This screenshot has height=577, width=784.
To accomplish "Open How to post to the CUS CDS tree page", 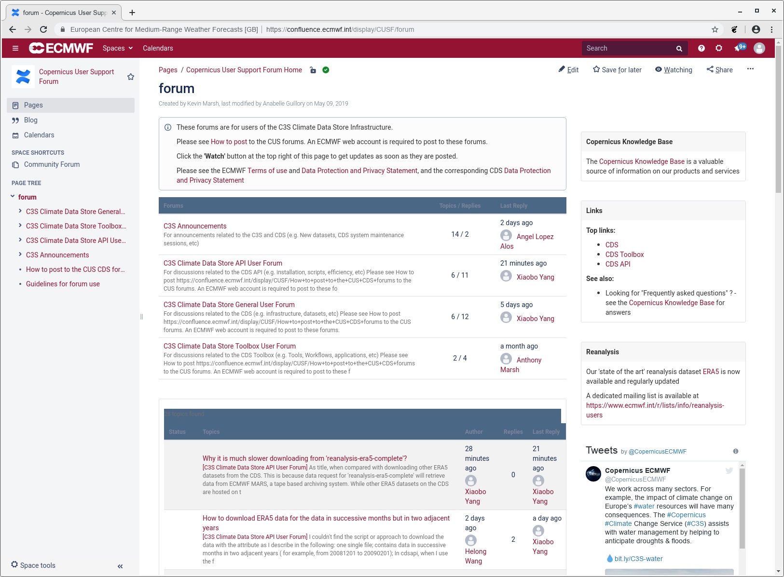I will click(x=75, y=269).
